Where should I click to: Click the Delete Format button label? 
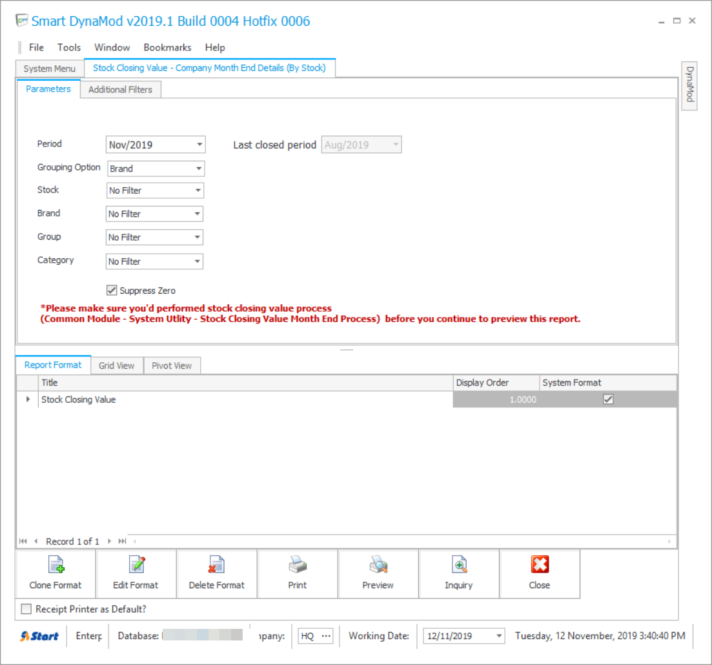[x=217, y=585]
